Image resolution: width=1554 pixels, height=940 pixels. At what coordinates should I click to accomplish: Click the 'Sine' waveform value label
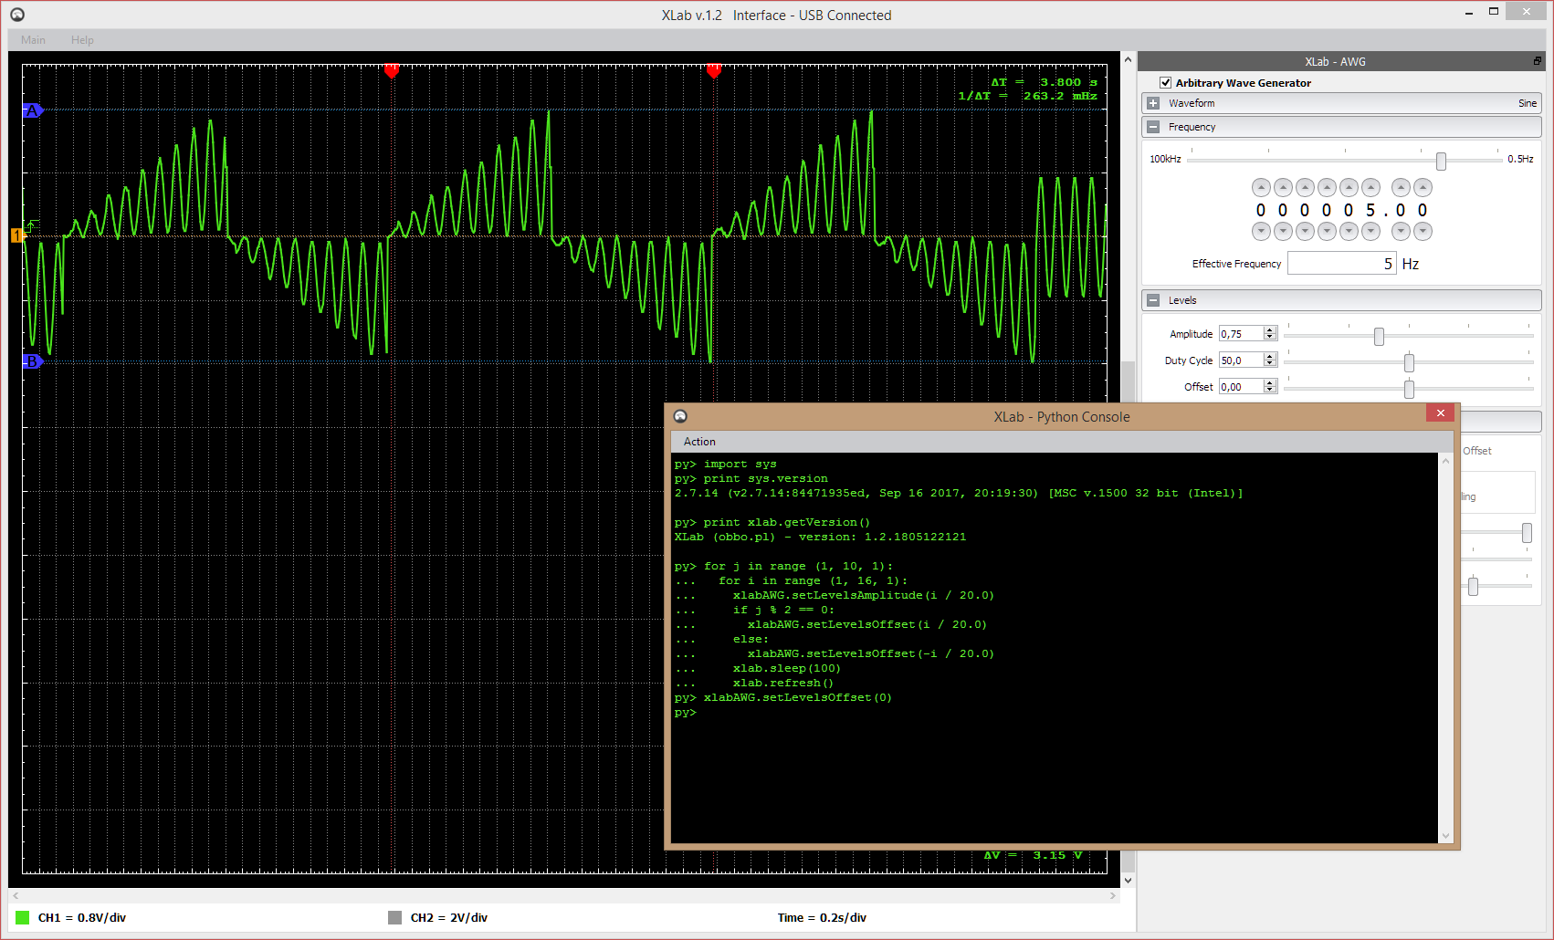(1528, 103)
